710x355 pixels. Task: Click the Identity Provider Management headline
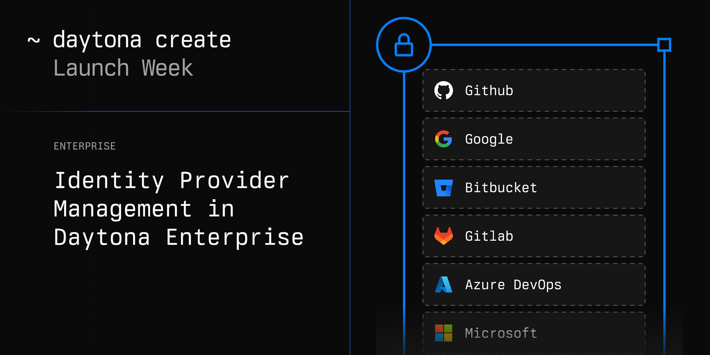tap(172, 181)
